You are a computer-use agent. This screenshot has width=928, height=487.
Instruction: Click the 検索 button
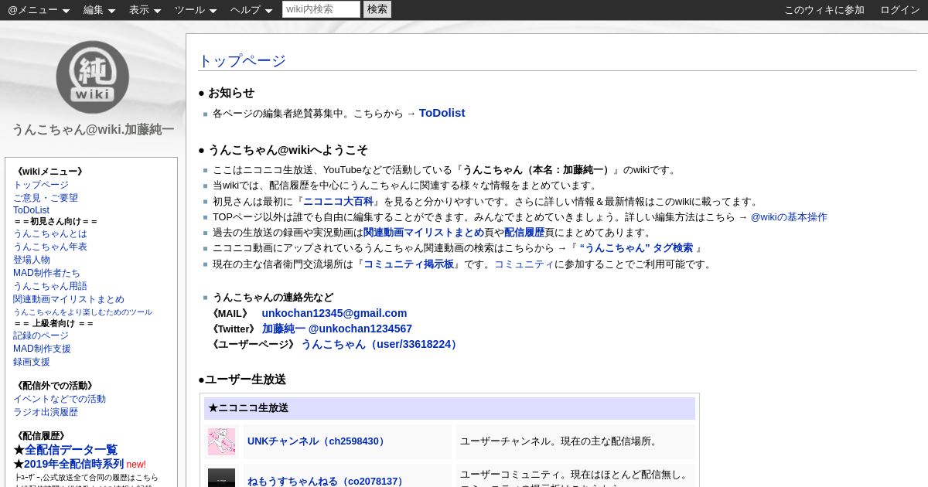pyautogui.click(x=377, y=9)
